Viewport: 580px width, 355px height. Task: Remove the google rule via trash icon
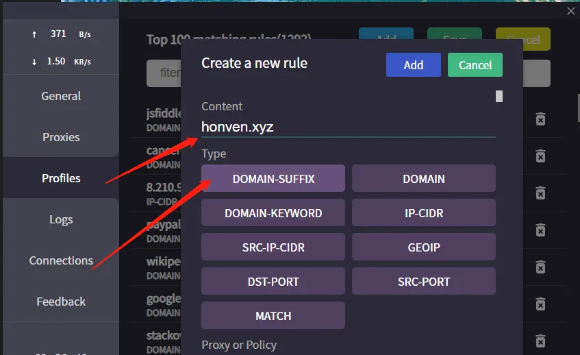[x=540, y=304]
